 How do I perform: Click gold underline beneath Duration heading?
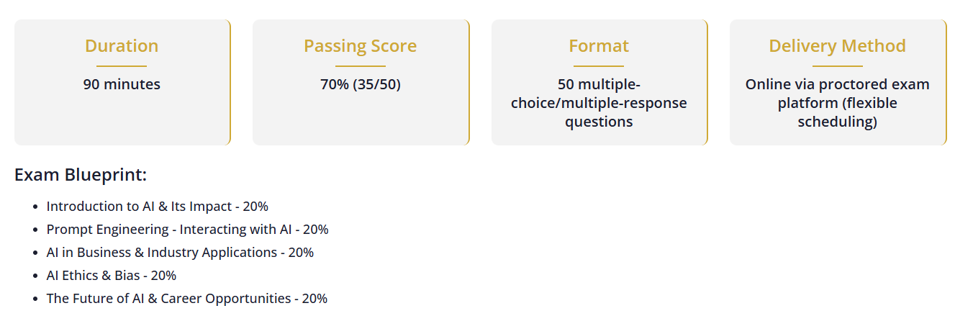122,66
